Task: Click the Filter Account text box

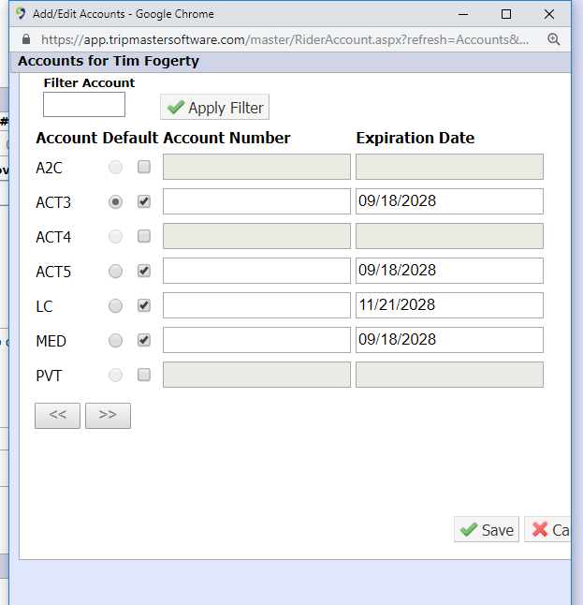Action: [84, 104]
